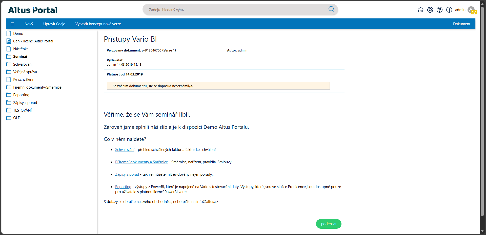486x235 pixels.
Task: Open the Nový menu
Action: [29, 24]
